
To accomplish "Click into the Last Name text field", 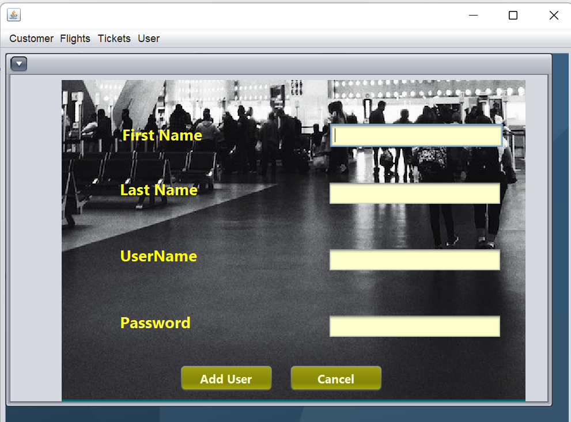I will point(414,193).
